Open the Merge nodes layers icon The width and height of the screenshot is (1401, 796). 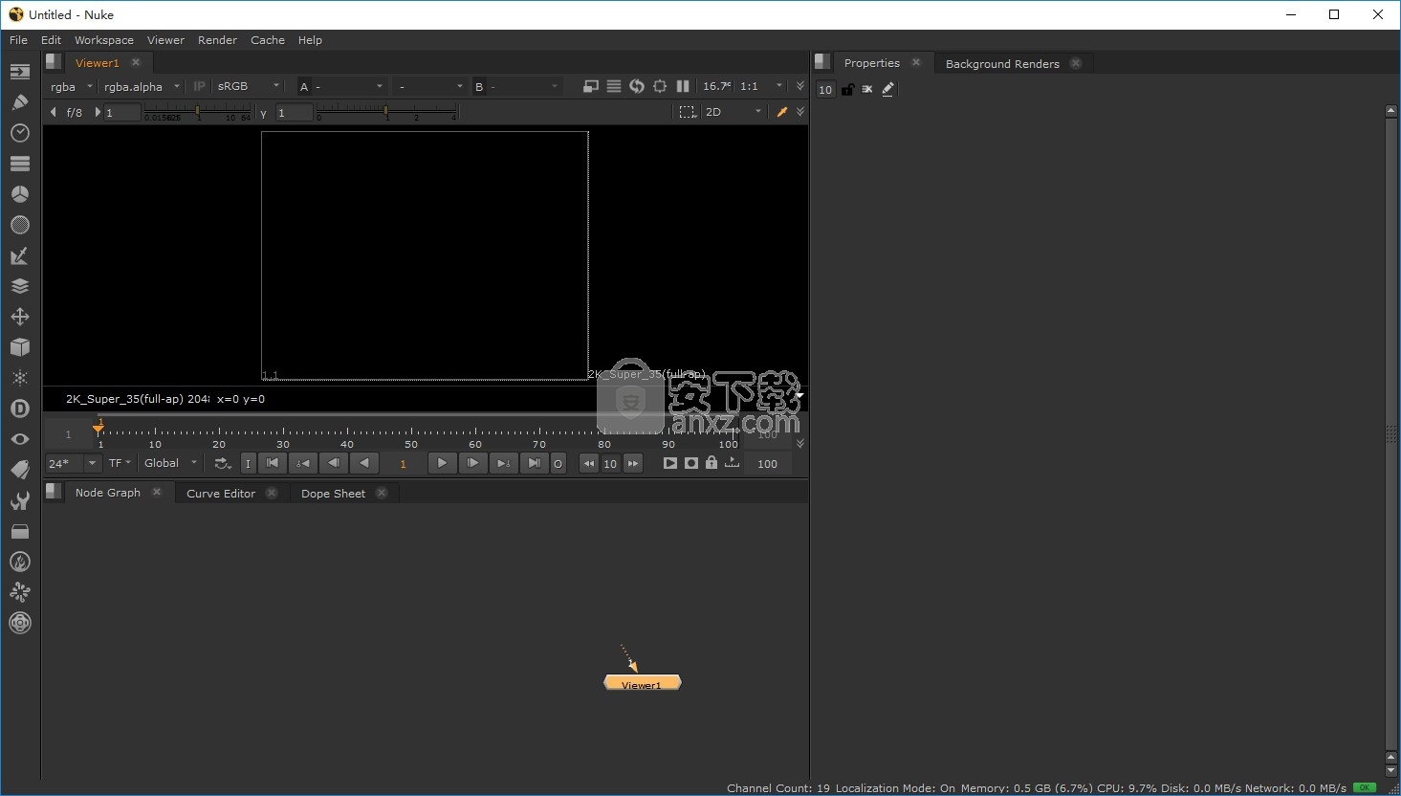point(19,286)
